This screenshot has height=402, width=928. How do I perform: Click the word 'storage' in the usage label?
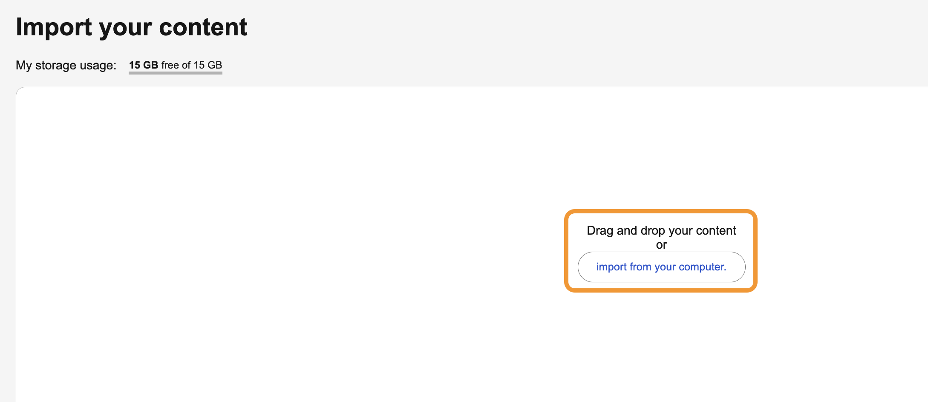(56, 65)
